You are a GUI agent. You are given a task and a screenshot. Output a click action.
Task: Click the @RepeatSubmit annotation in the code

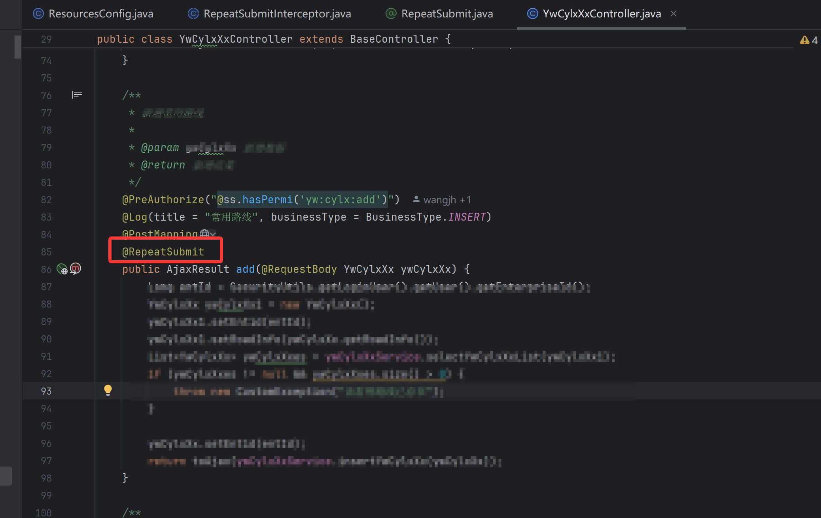(x=163, y=252)
